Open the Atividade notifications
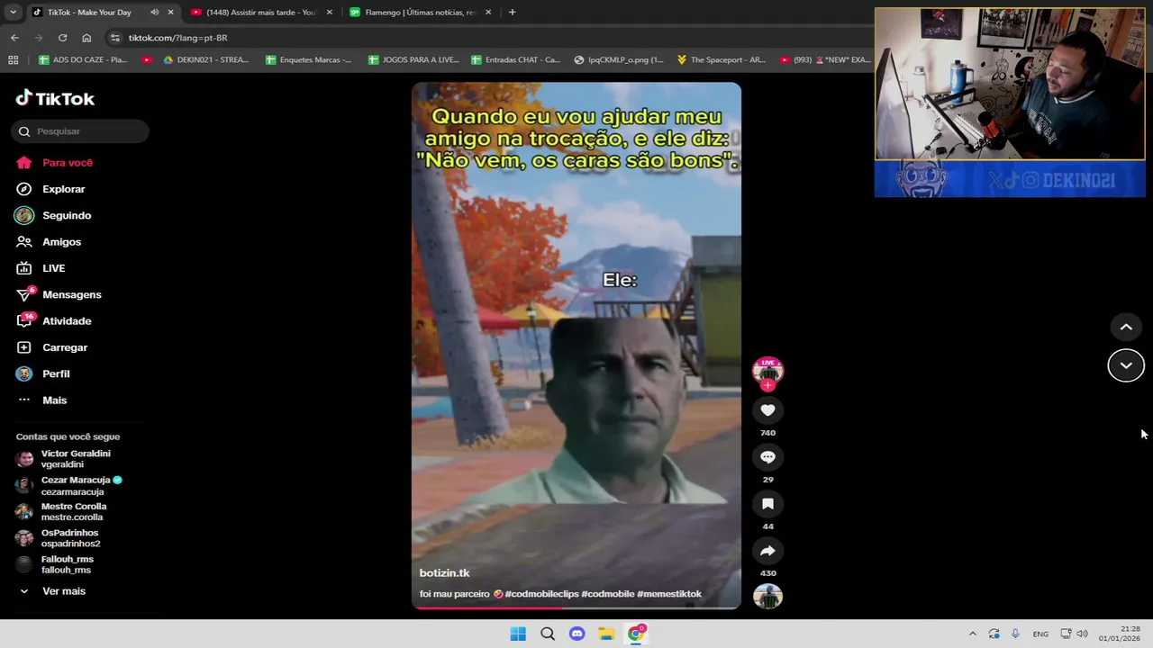Image resolution: width=1153 pixels, height=648 pixels. tap(54, 320)
